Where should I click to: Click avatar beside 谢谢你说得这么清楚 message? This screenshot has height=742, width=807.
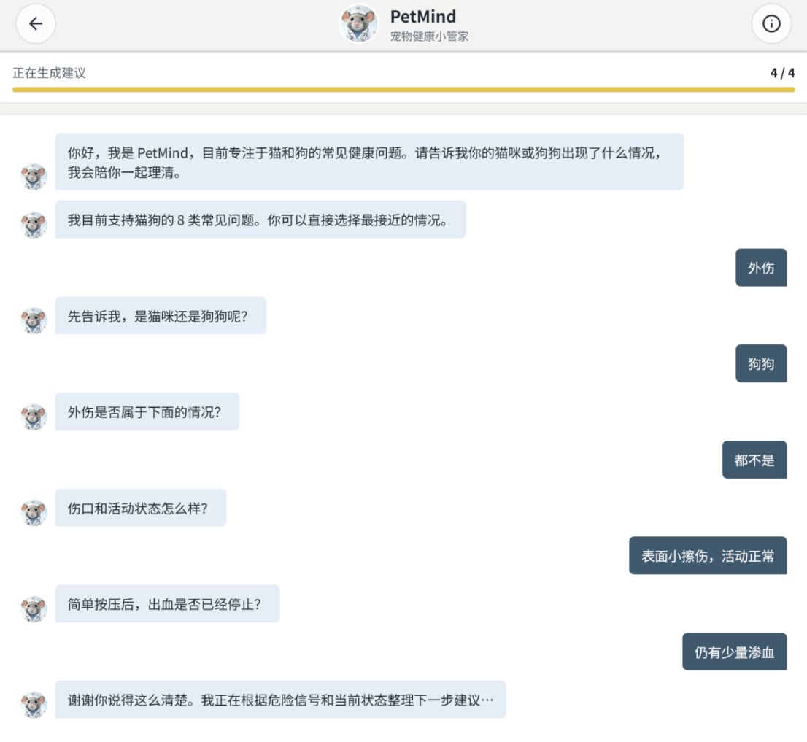[34, 705]
